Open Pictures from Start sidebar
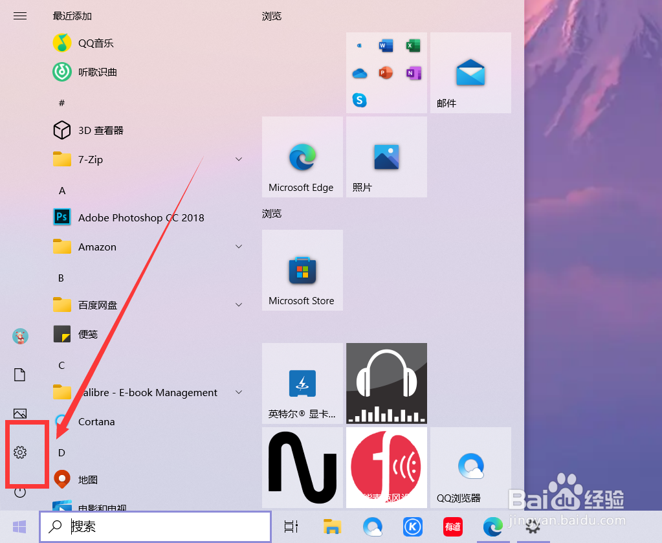The width and height of the screenshot is (662, 543). tap(20, 413)
